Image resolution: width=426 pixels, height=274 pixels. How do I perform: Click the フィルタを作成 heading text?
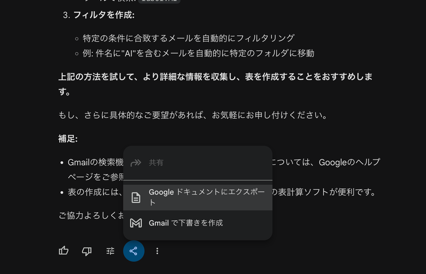[103, 14]
